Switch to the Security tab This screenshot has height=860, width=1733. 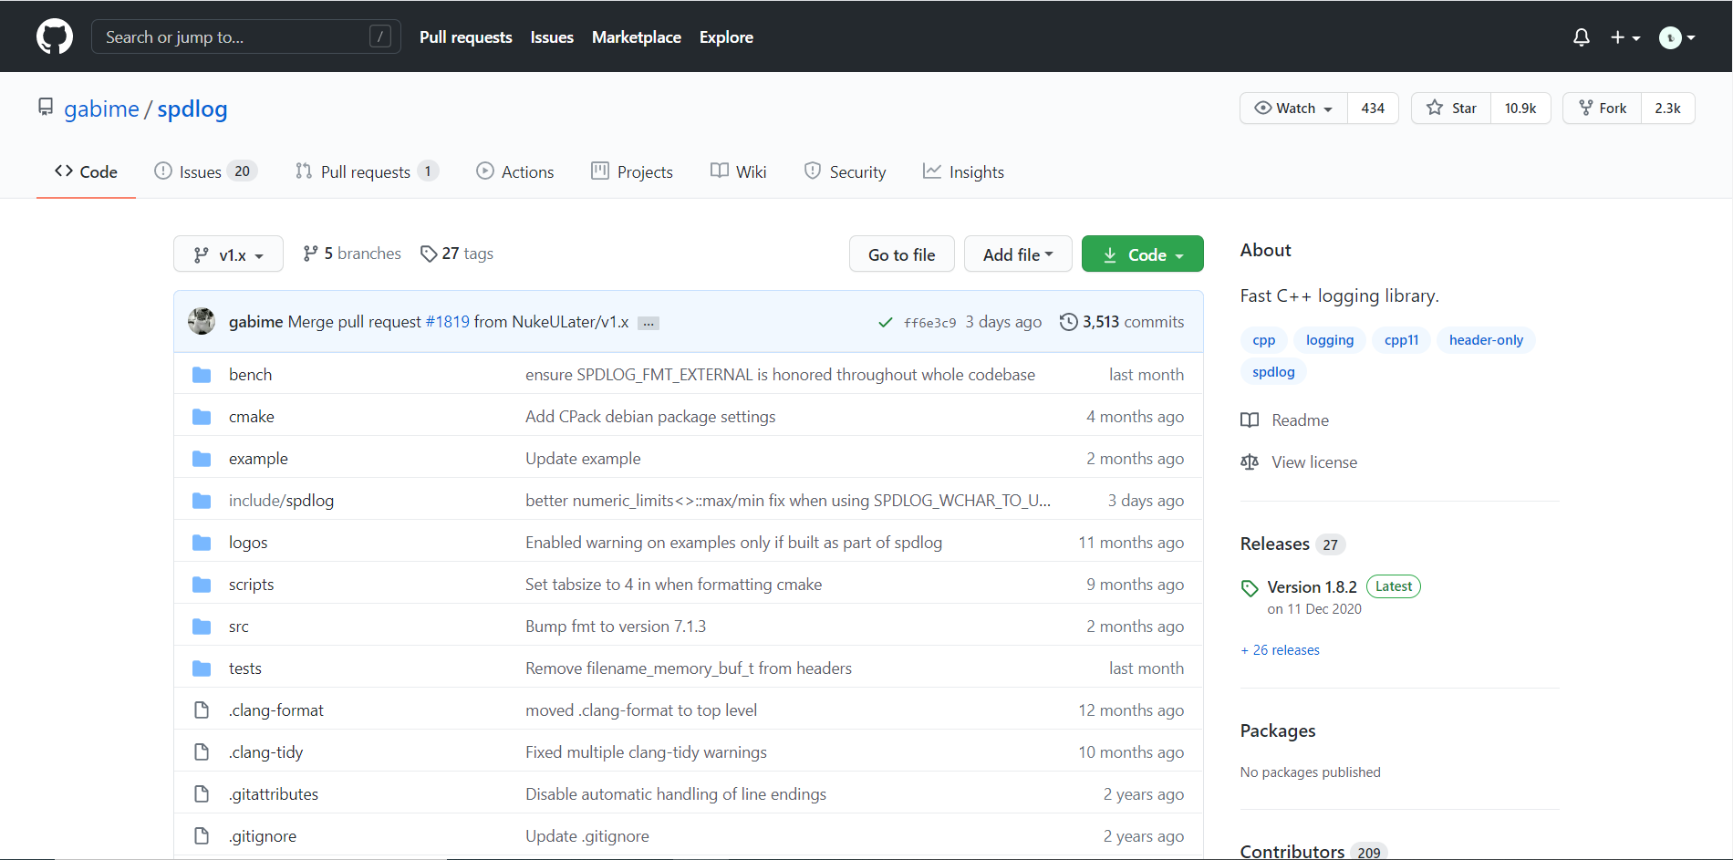(845, 171)
